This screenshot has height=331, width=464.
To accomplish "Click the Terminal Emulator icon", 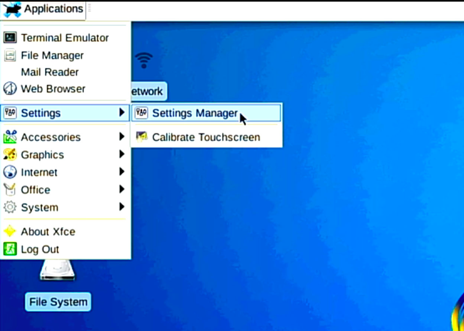I will point(10,38).
